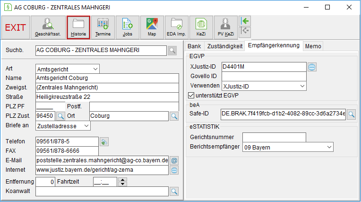The width and height of the screenshot is (361, 202).
Task: Click the red EXIT button
Action: [16, 27]
